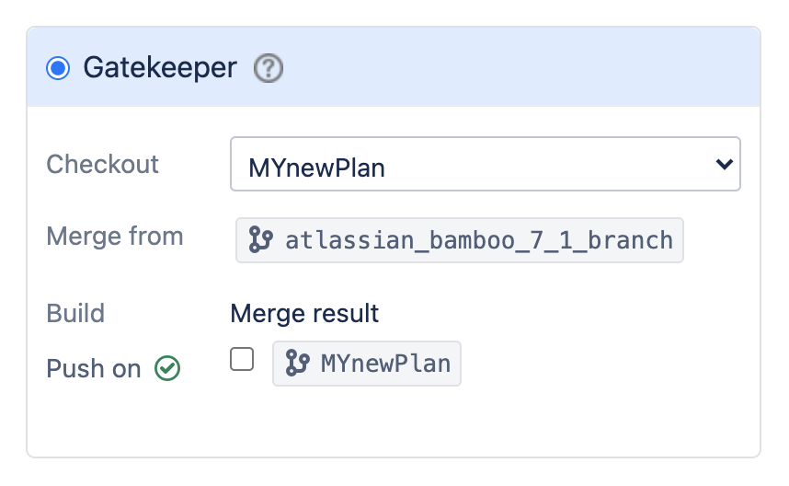This screenshot has width=789, height=486.
Task: Click the branch icon beside MYnewPlan tag
Action: (x=297, y=363)
